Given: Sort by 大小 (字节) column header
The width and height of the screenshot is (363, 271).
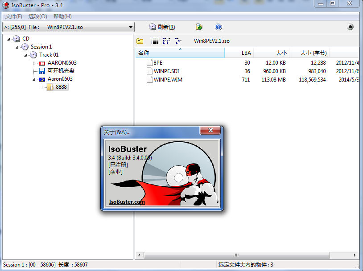Looking at the screenshot, I should pos(309,53).
